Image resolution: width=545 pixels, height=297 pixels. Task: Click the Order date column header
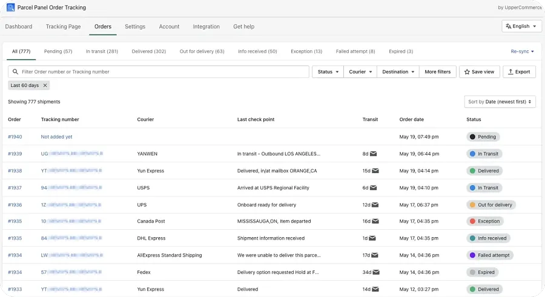(x=412, y=119)
